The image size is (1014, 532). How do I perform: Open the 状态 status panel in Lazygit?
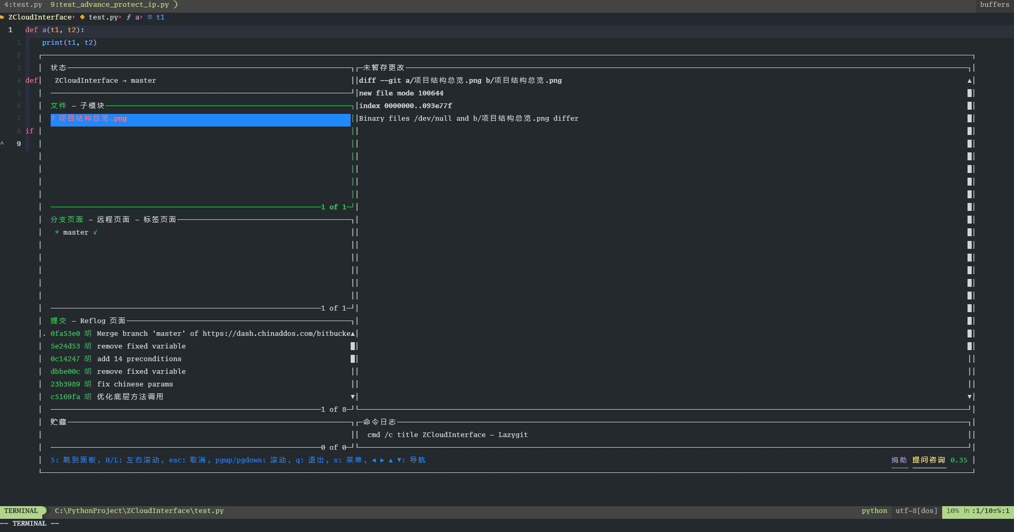pyautogui.click(x=59, y=67)
